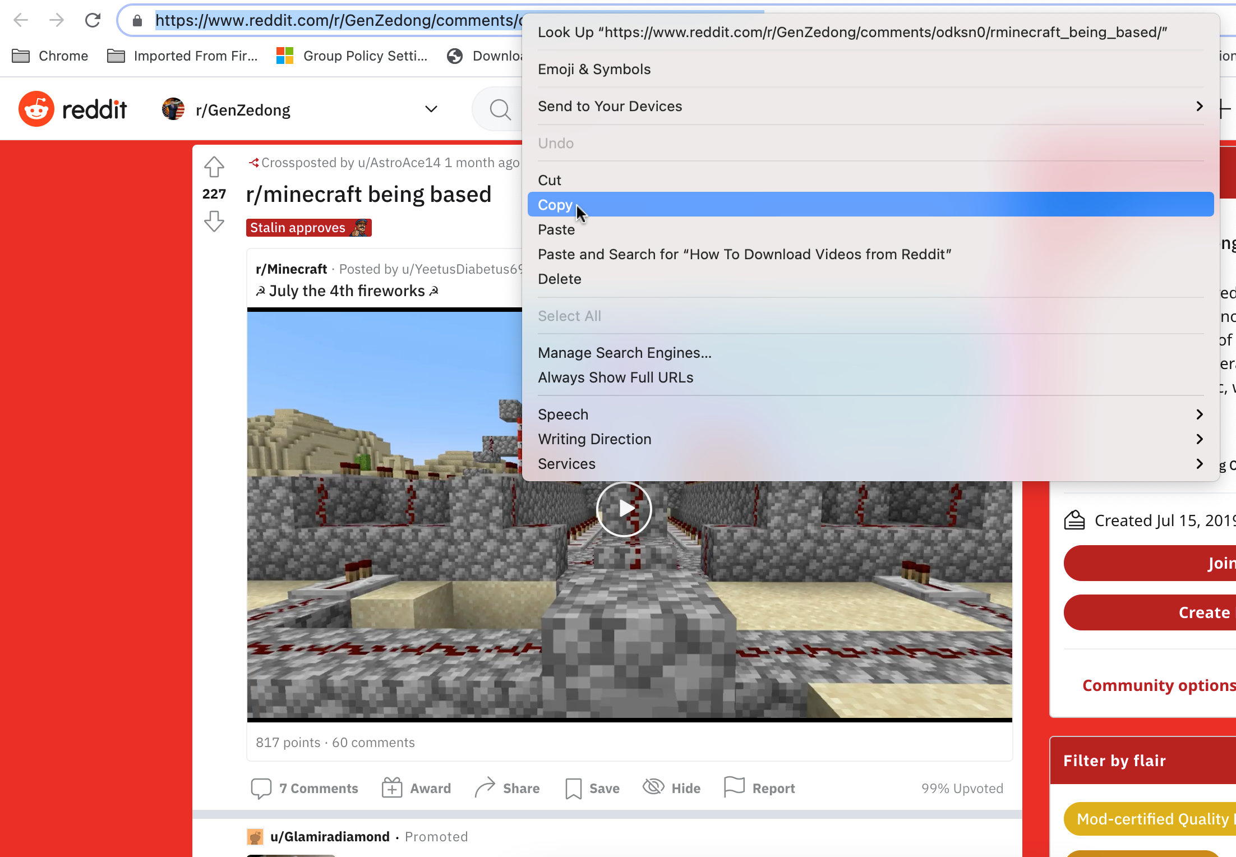Click the upvote arrow icon
Viewport: 1236px width, 857px height.
(x=213, y=167)
